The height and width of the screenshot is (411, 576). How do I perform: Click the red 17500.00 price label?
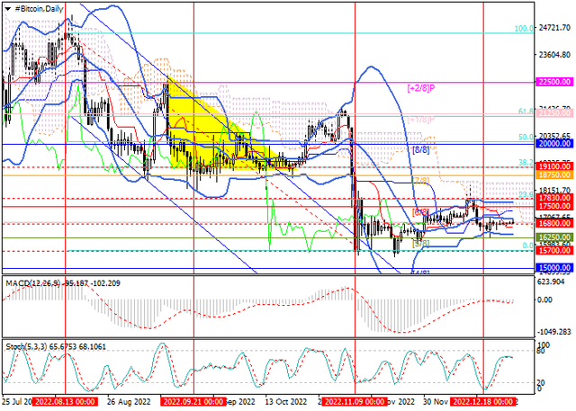pyautogui.click(x=554, y=206)
